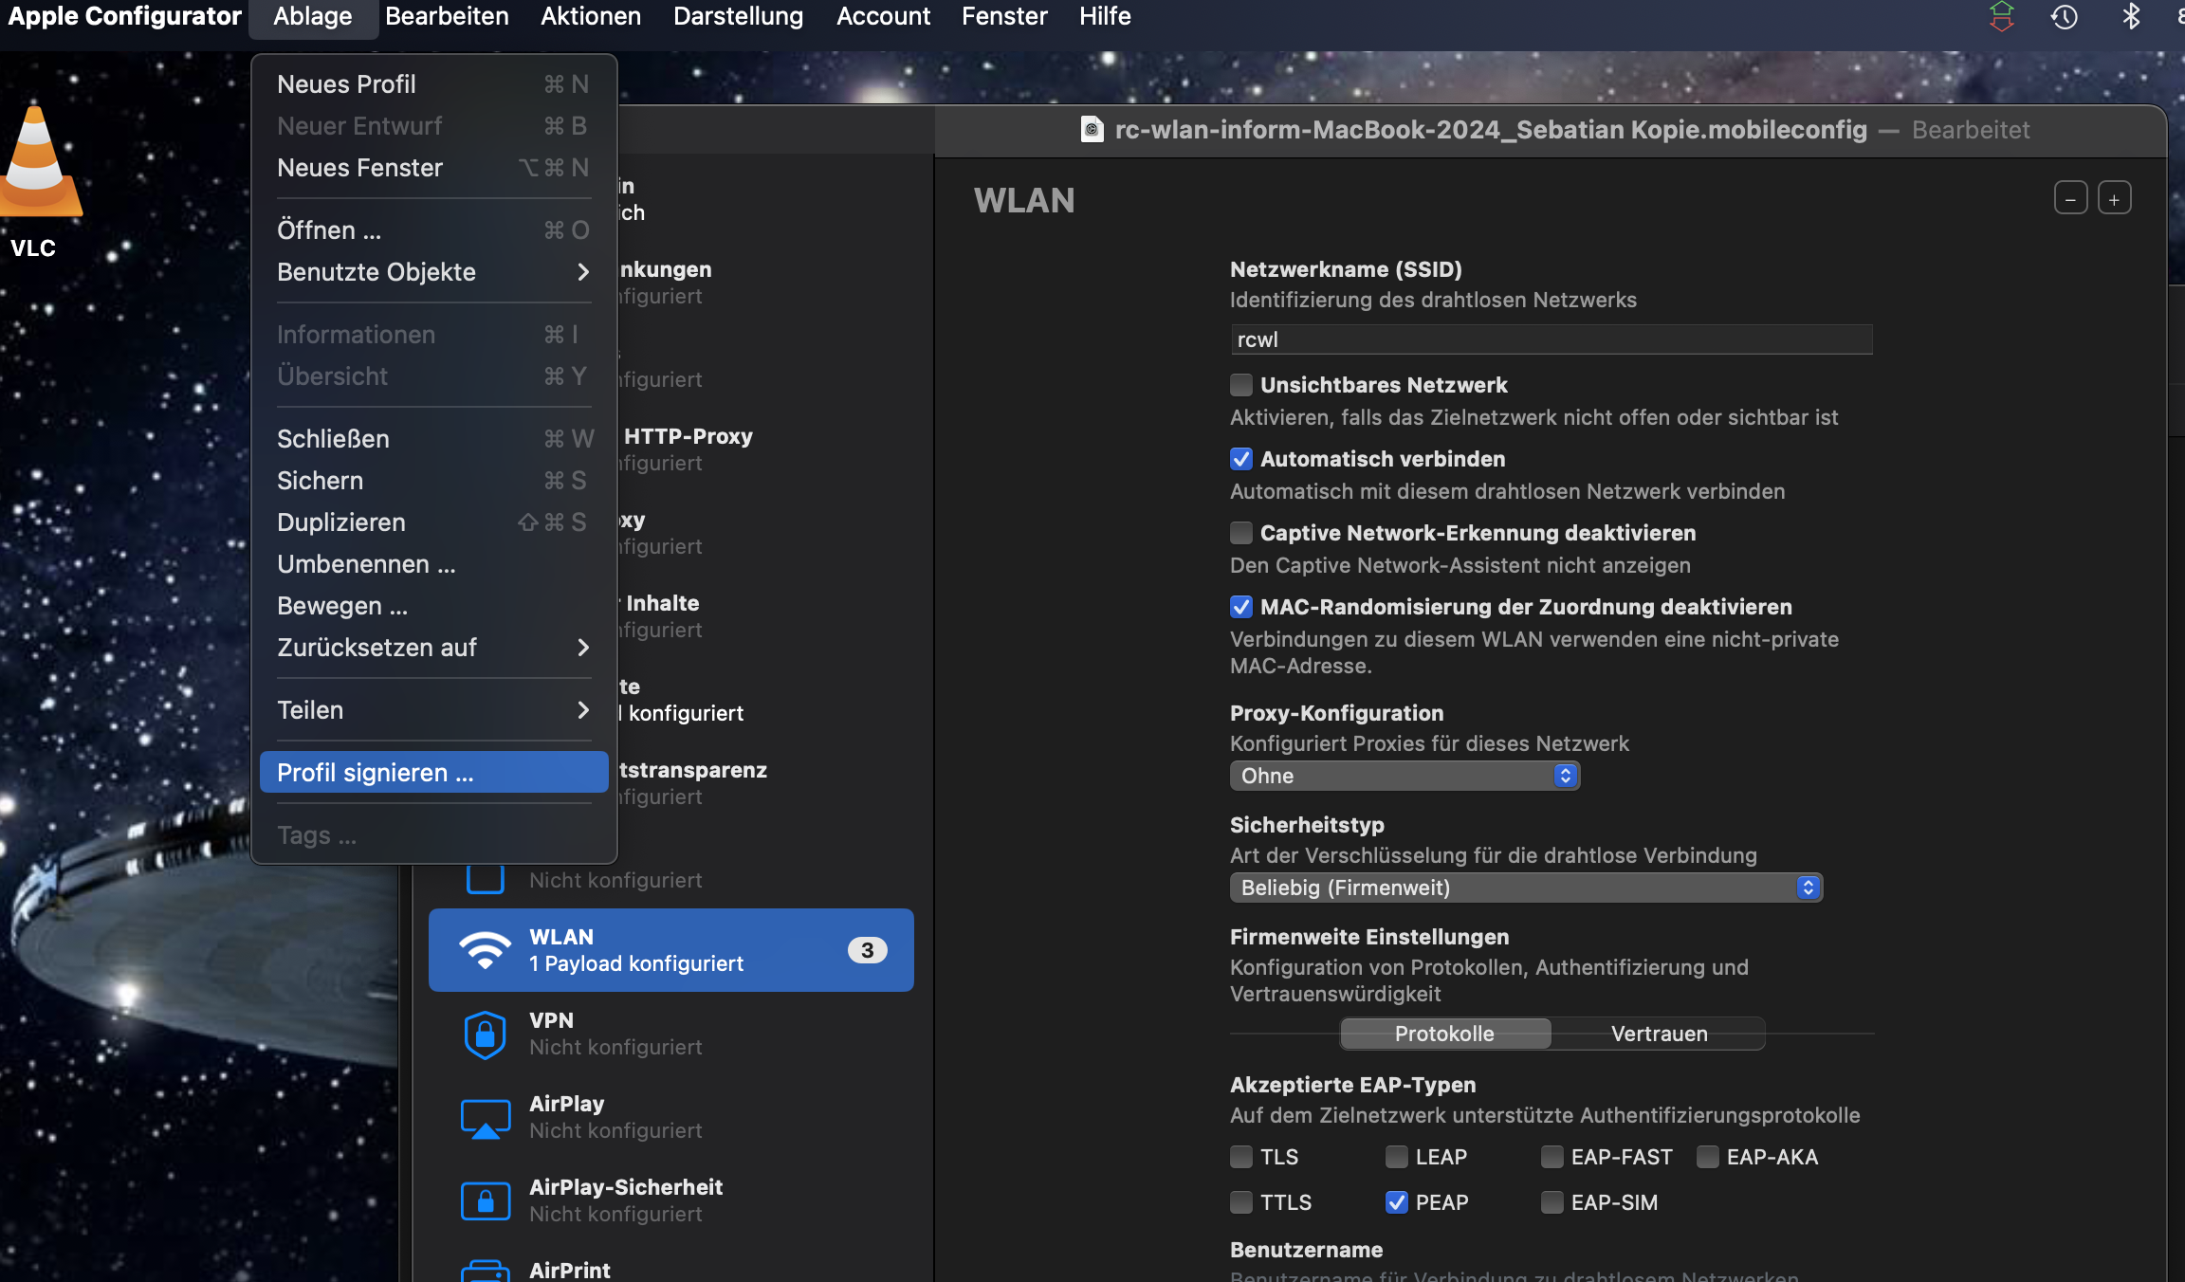Click the Netzwerkname SSID text field

(x=1551, y=339)
